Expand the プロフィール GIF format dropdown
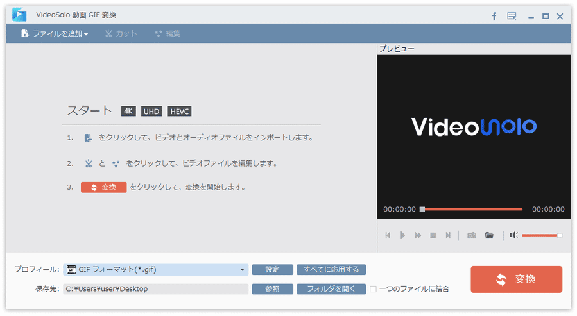 [242, 270]
